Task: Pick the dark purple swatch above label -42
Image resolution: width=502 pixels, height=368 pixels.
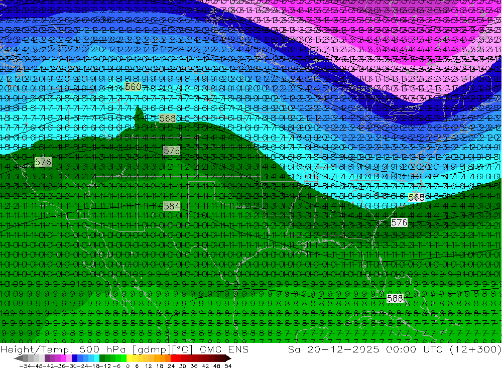Action: 47,358
